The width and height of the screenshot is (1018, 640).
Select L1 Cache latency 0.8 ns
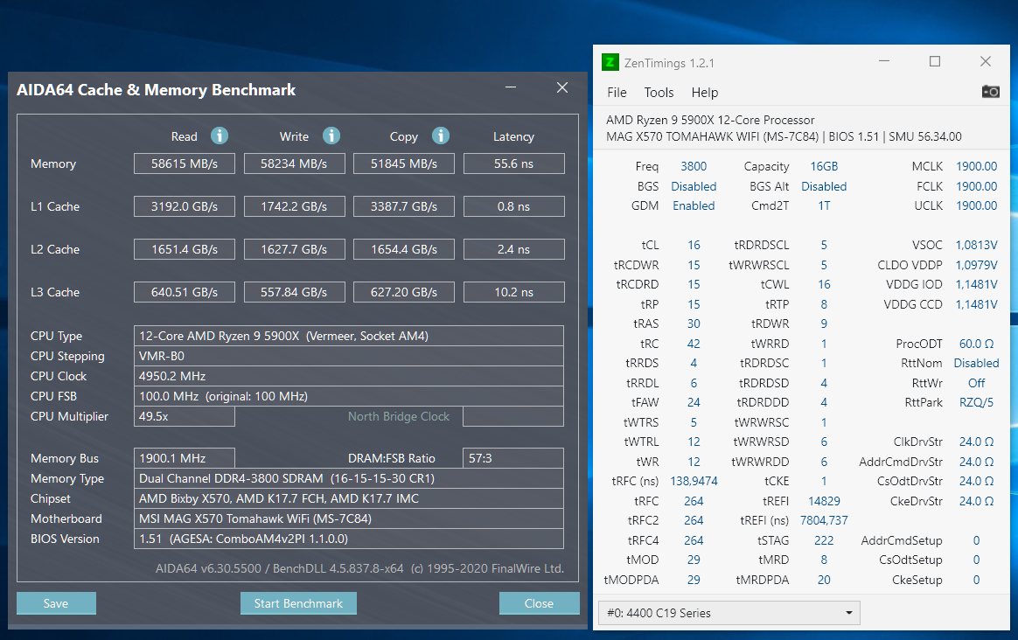tap(513, 206)
